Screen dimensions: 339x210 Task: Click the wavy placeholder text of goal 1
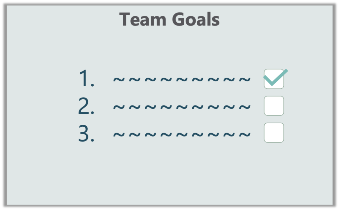pyautogui.click(x=182, y=79)
